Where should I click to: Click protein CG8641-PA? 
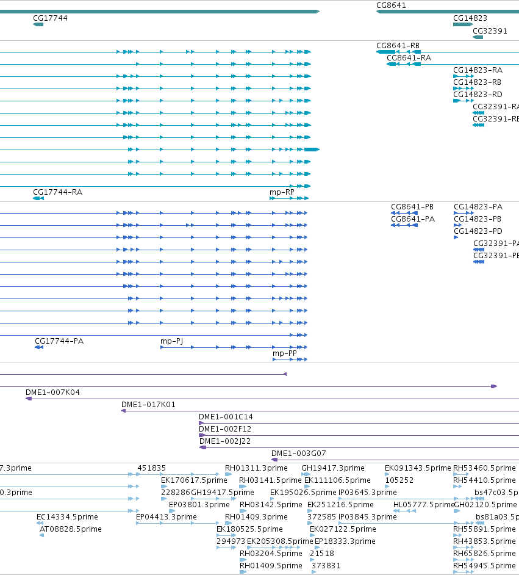413,219
